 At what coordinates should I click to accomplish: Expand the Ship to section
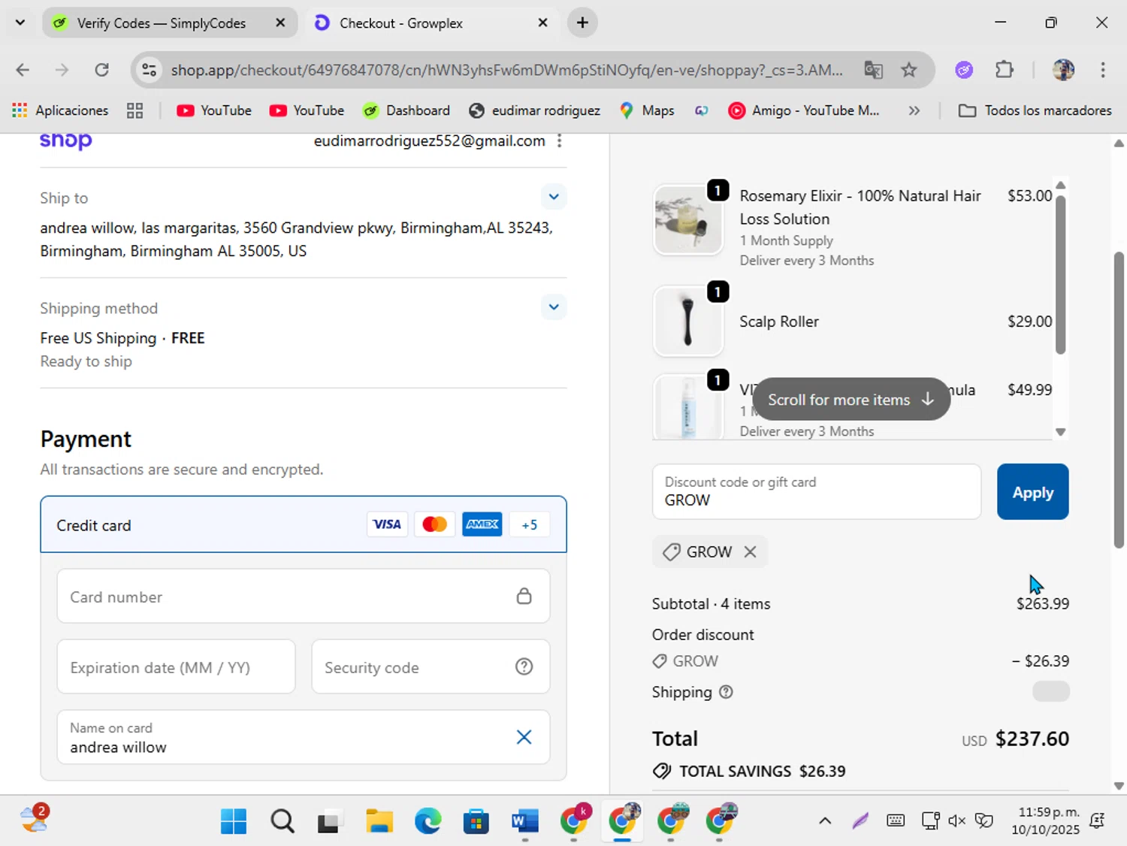click(554, 197)
